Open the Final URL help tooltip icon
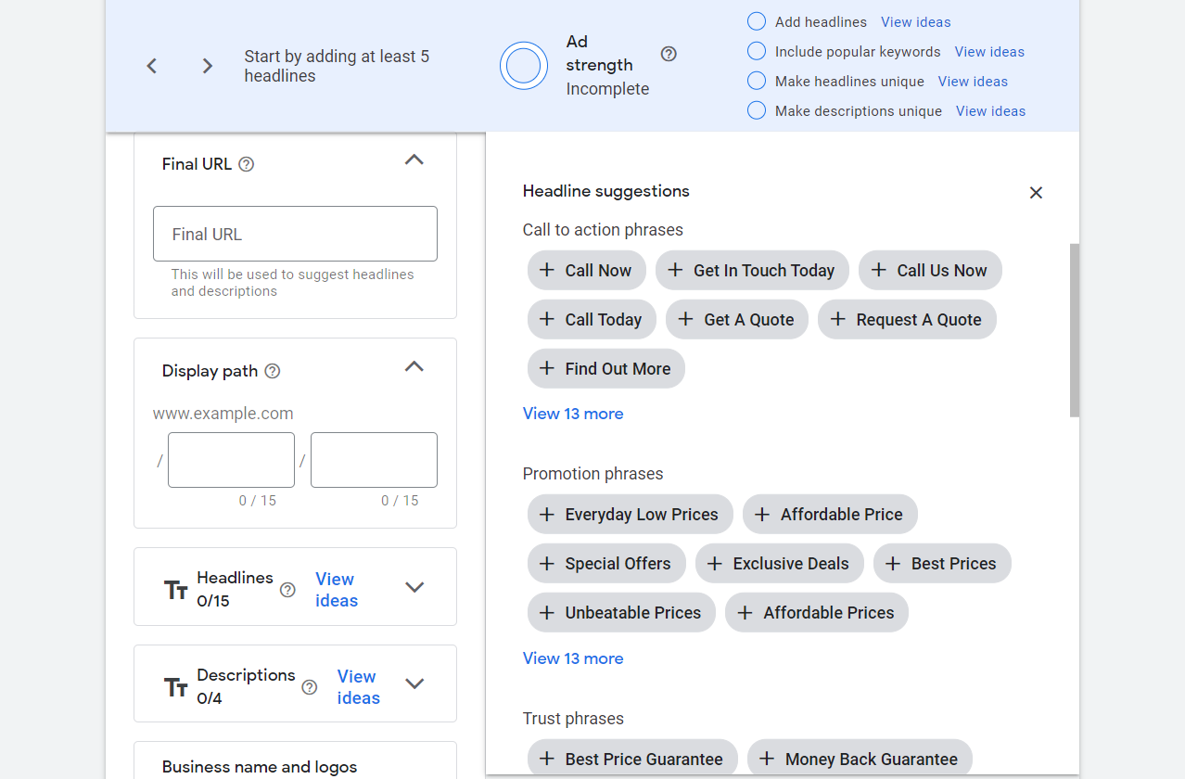 tap(245, 163)
